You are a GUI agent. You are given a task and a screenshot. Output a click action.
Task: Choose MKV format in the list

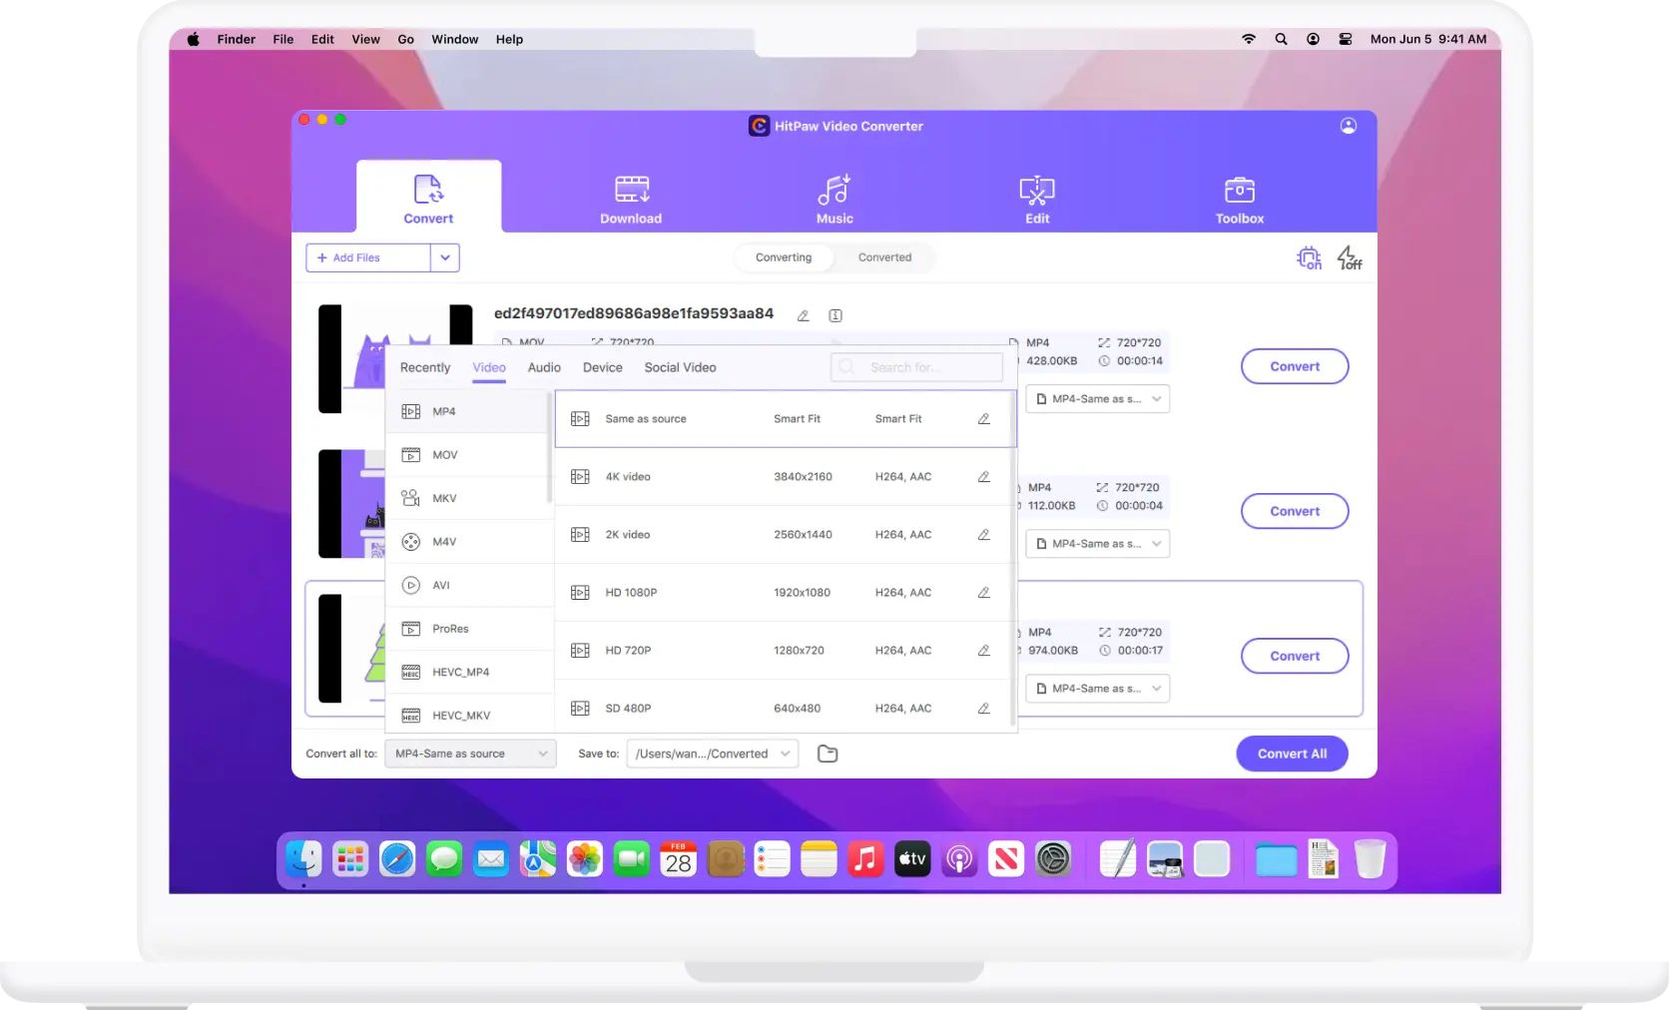point(468,498)
